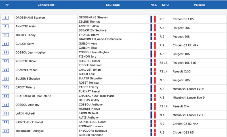
Task: Click the number 45 entry box
Action: point(5,113)
